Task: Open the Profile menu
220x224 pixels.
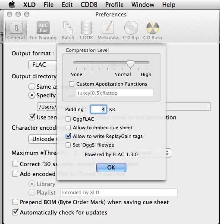Action: tap(114, 5)
